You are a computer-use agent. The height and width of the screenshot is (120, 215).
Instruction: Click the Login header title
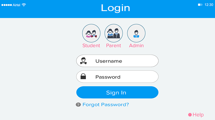116,8
